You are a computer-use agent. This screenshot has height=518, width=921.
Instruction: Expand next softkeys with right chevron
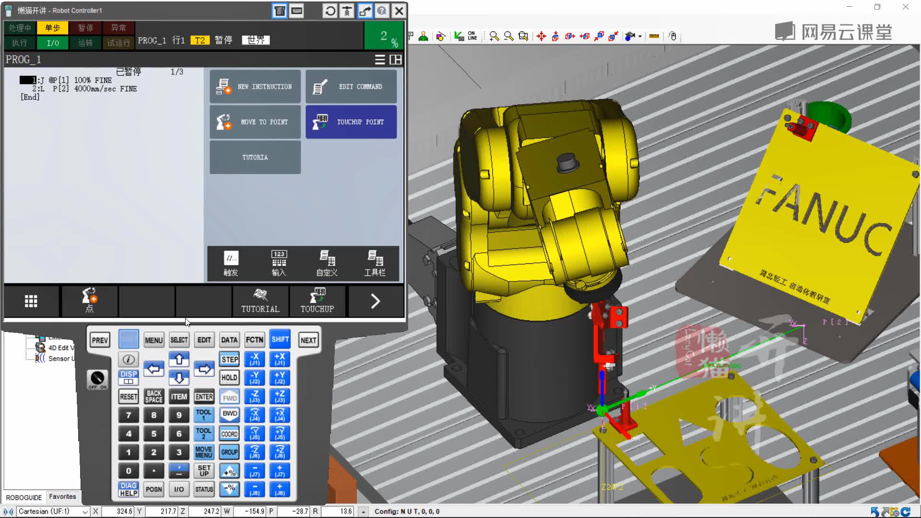[x=375, y=301]
